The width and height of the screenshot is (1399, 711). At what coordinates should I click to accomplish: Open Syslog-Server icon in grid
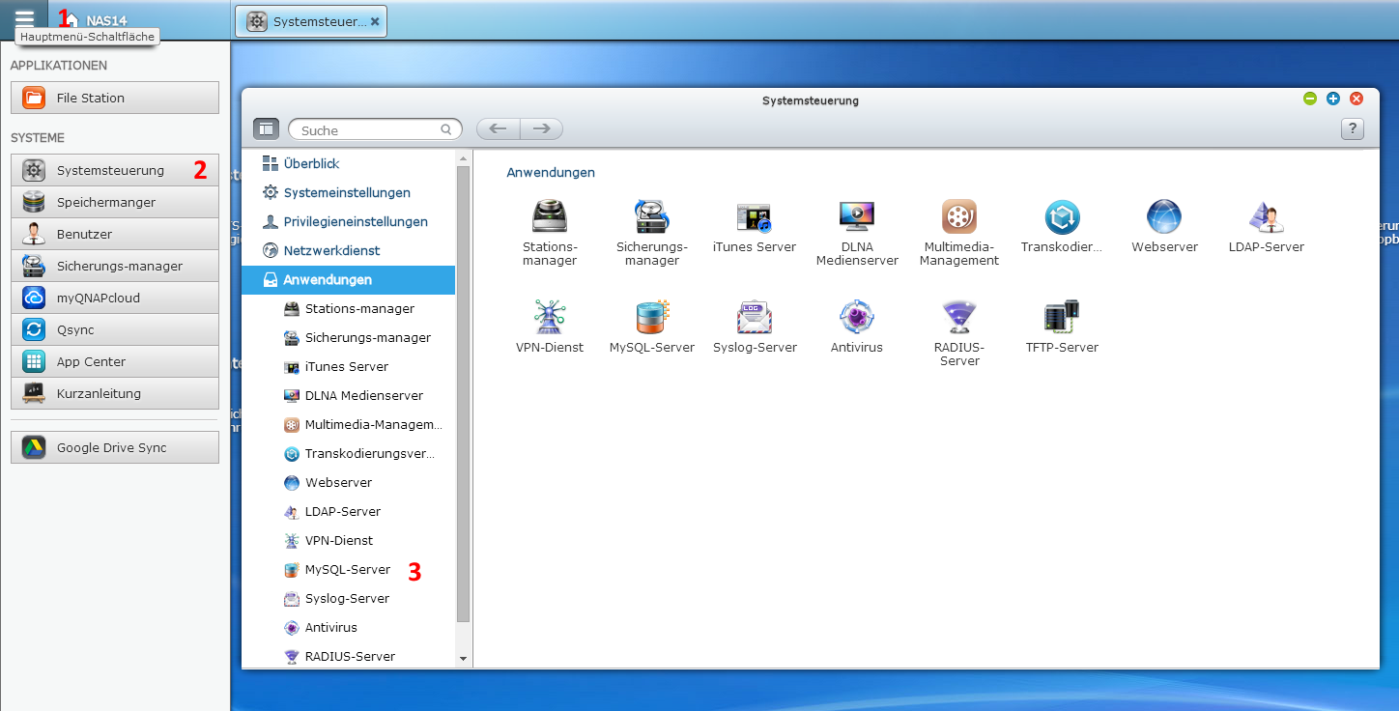[755, 317]
